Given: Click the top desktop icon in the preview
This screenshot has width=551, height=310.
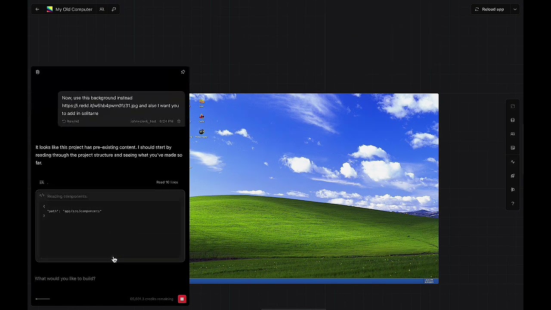Looking at the screenshot, I should tap(201, 102).
